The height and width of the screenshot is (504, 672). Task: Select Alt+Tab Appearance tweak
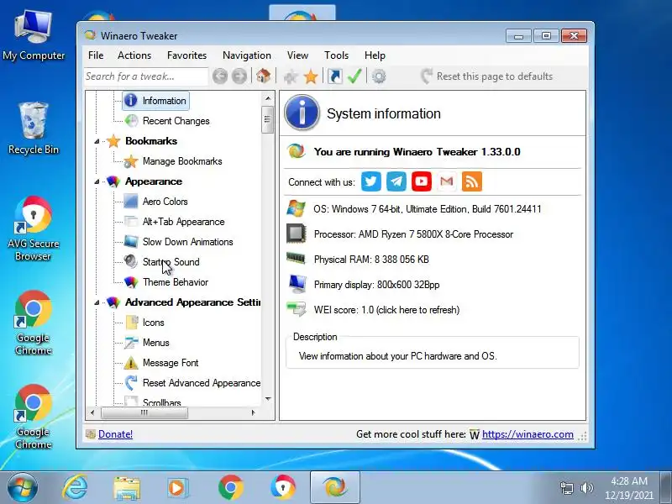(183, 222)
